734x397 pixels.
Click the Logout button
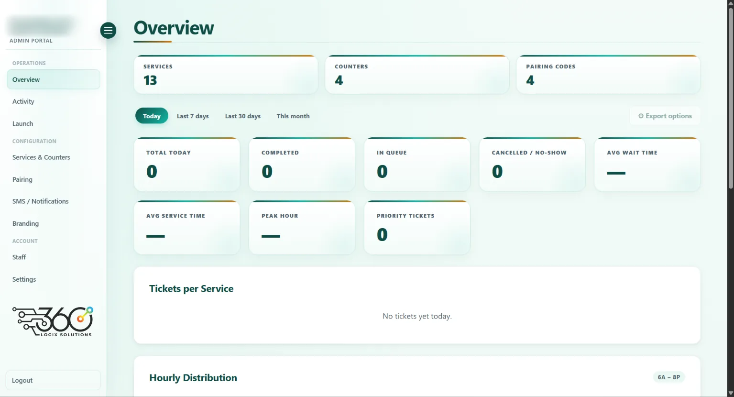point(53,380)
